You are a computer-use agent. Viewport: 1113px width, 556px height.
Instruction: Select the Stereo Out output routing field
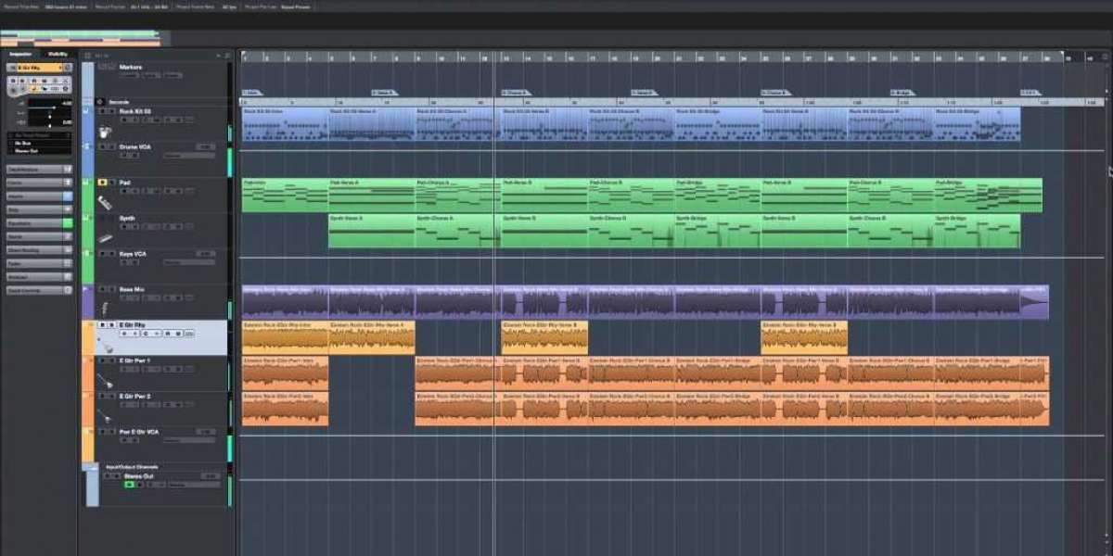pos(37,150)
